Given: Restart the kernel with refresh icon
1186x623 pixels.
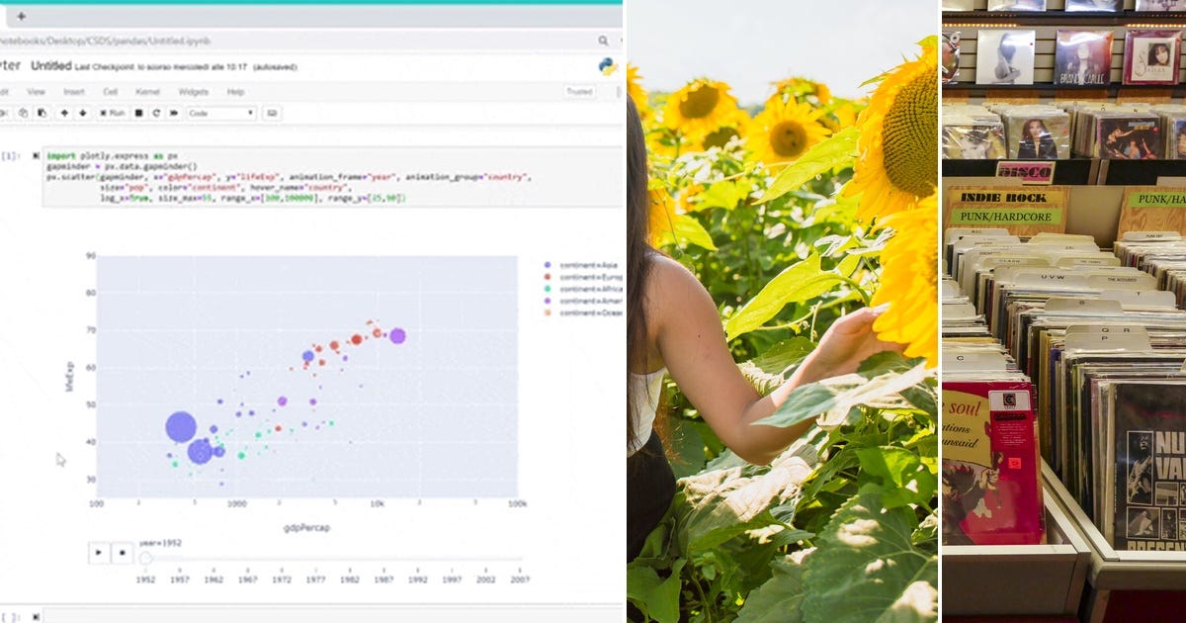Looking at the screenshot, I should pos(156,113).
